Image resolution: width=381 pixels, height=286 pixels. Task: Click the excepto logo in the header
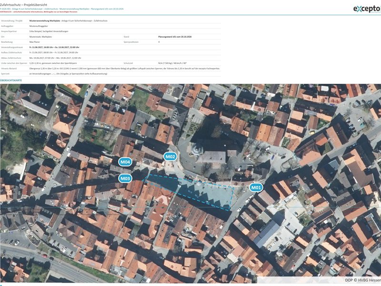[367, 9]
